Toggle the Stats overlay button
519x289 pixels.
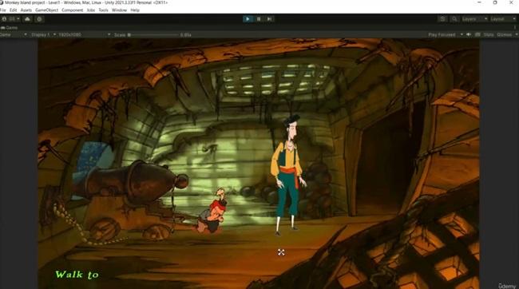pyautogui.click(x=488, y=35)
